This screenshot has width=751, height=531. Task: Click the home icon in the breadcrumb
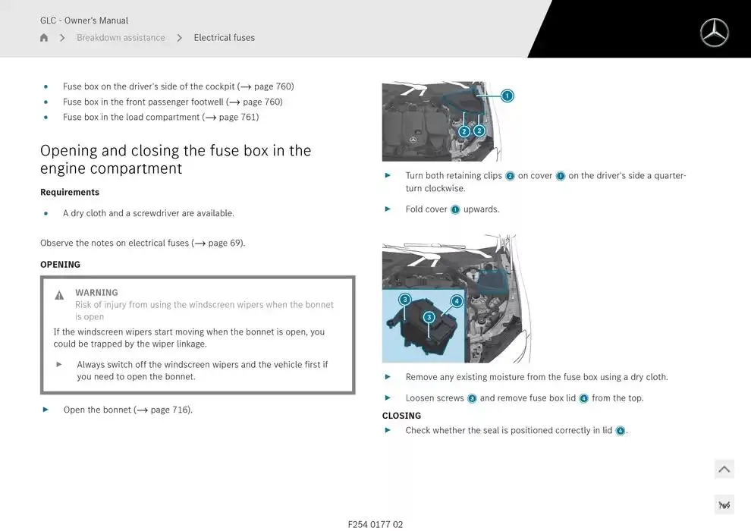click(44, 38)
